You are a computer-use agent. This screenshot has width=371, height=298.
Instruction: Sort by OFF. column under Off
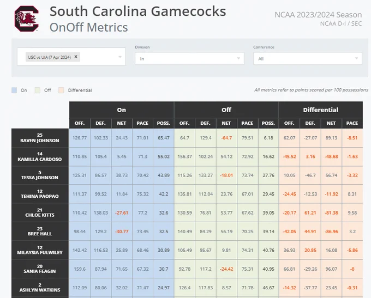tap(184, 123)
